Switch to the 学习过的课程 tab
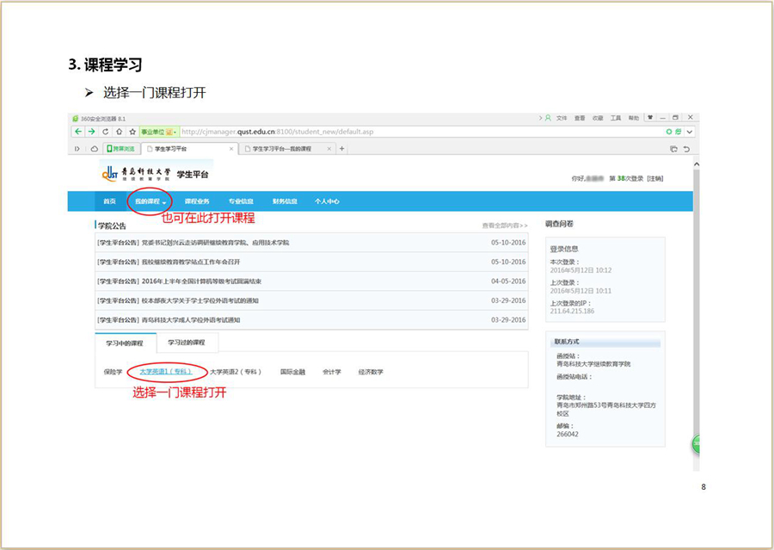This screenshot has height=550, width=774. tap(187, 343)
